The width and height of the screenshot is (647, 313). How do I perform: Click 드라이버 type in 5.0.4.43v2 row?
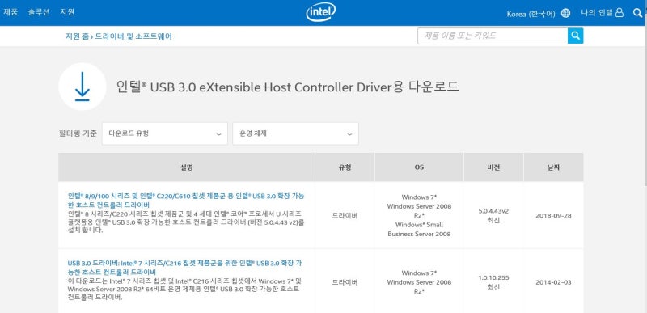pyautogui.click(x=345, y=215)
